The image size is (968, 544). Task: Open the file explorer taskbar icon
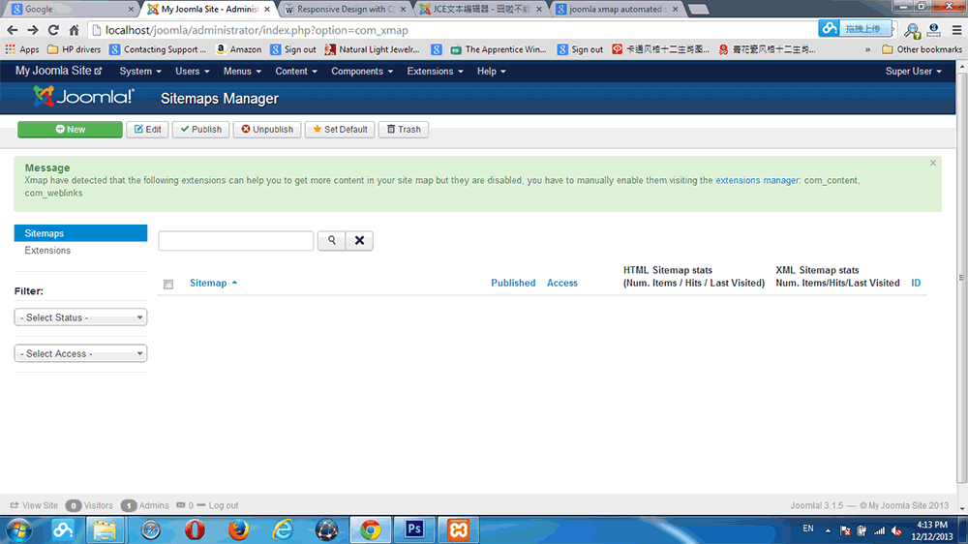click(x=105, y=529)
